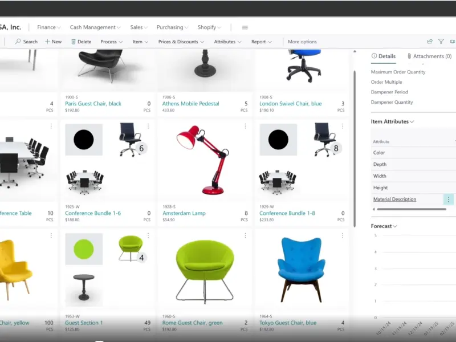Open three-dot menu on Amsterdam Lamp tile
Image resolution: width=456 pixels, height=342 pixels.
(x=245, y=126)
